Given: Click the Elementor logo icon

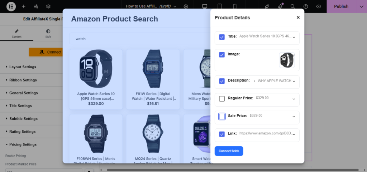Looking at the screenshot, I should click(x=10, y=6).
